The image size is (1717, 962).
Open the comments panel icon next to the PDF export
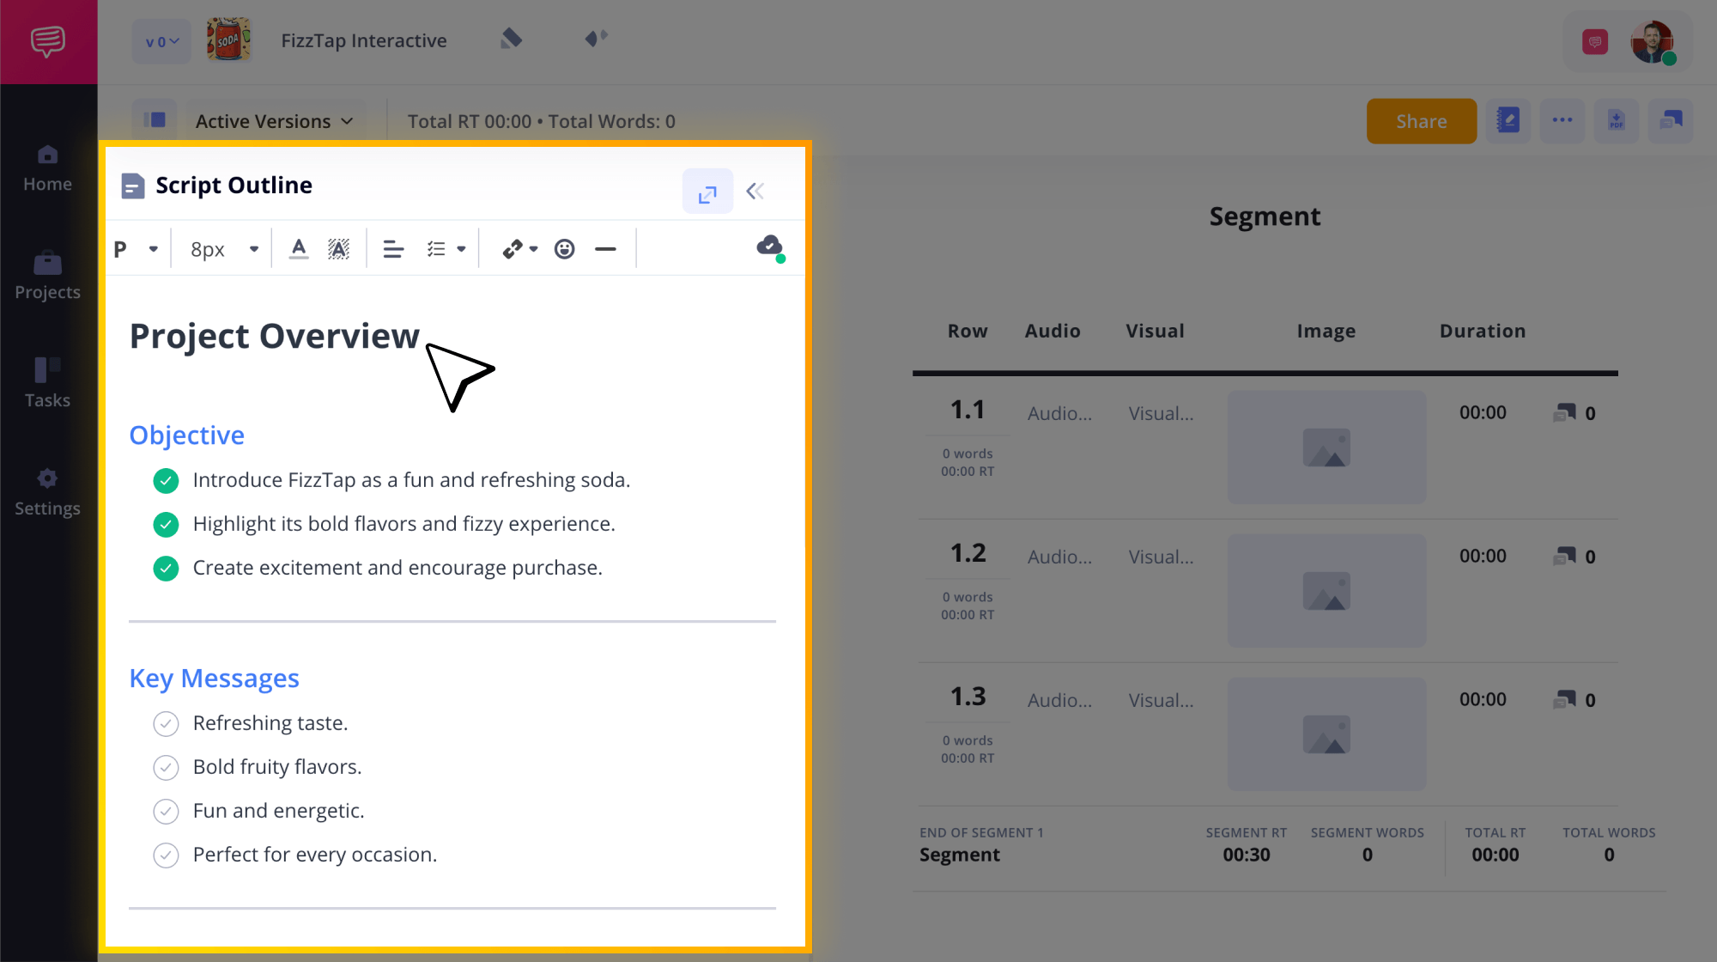click(x=1671, y=120)
